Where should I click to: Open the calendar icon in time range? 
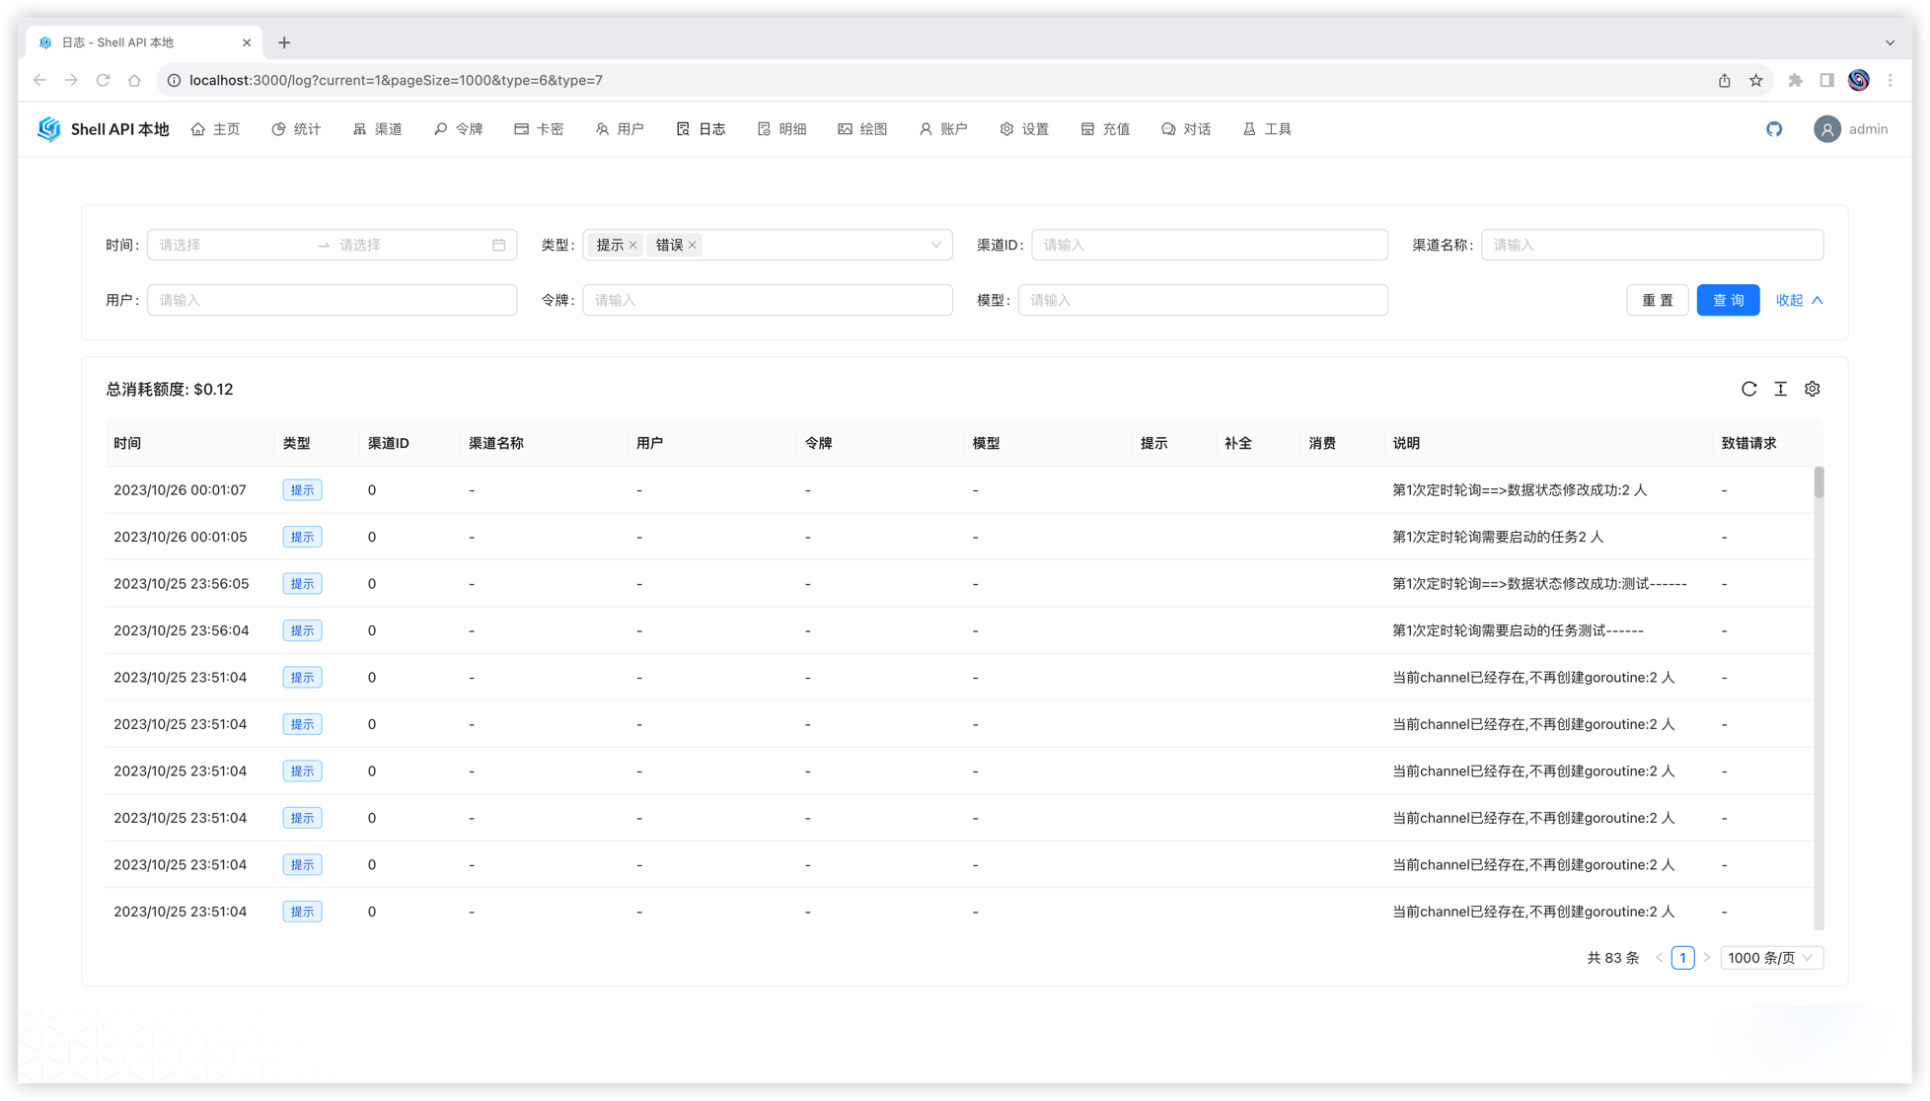click(498, 246)
